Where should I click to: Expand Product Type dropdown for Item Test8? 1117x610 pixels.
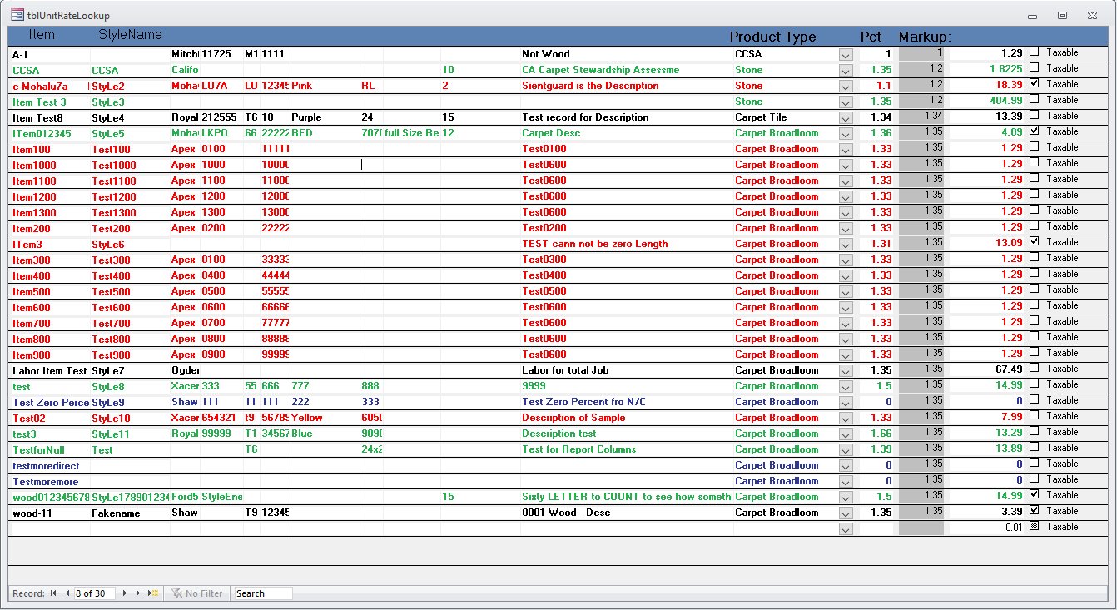pos(846,117)
